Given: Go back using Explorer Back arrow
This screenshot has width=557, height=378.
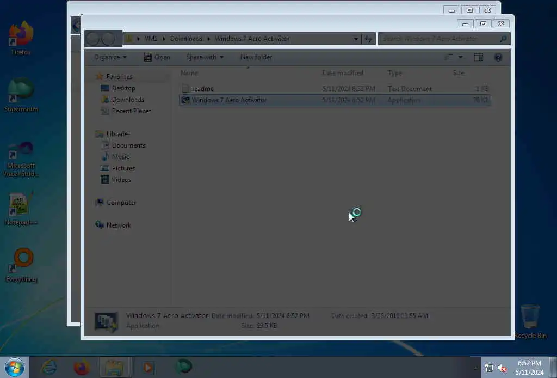Looking at the screenshot, I should pyautogui.click(x=93, y=39).
